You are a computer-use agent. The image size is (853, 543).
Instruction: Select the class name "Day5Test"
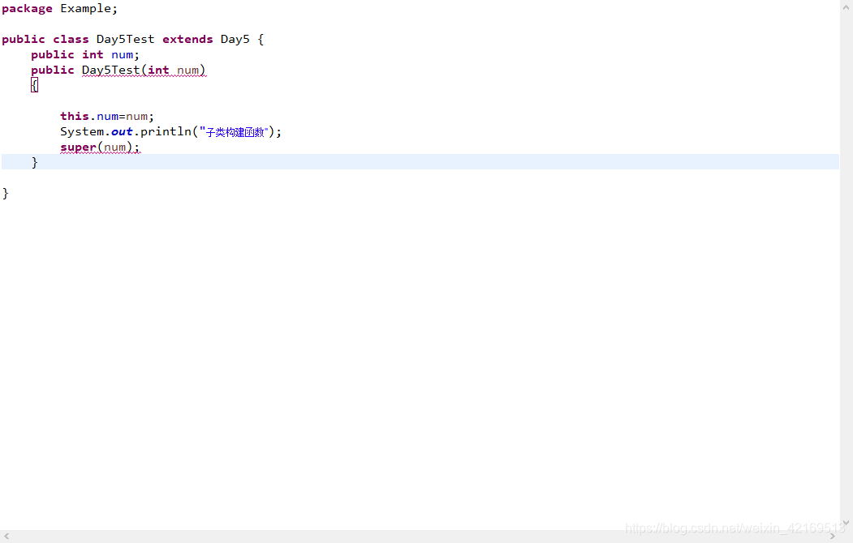tap(124, 38)
